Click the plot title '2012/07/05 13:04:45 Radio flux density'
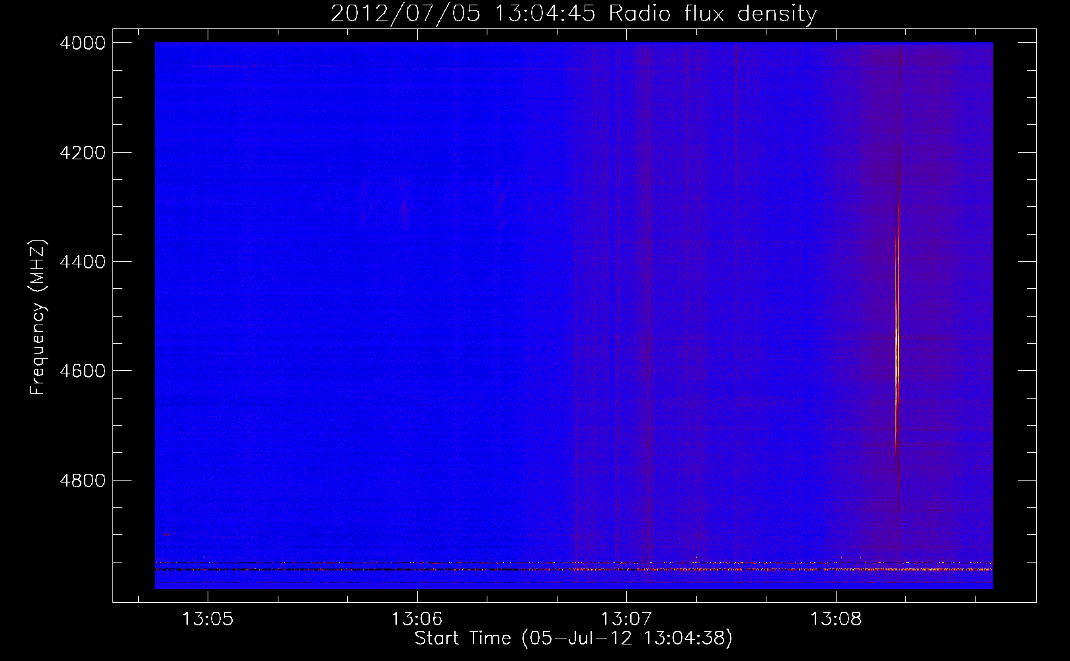This screenshot has width=1070, height=661. coord(573,13)
